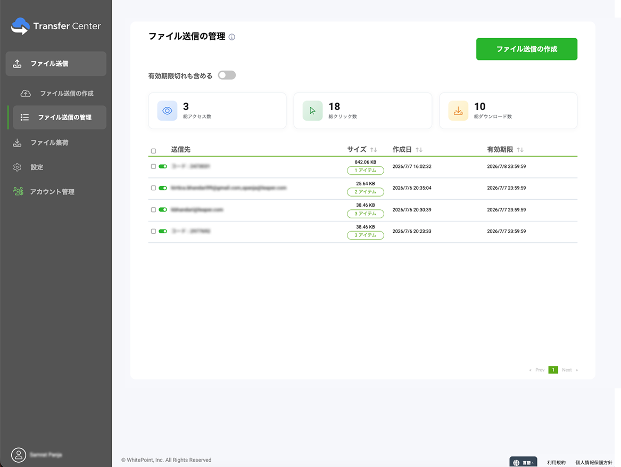Sort by 作成日 using its arrows icon

[419, 150]
